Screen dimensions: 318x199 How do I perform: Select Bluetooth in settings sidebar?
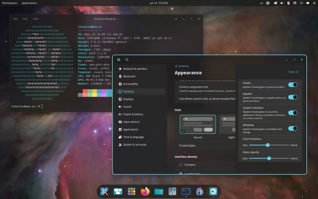141,76
